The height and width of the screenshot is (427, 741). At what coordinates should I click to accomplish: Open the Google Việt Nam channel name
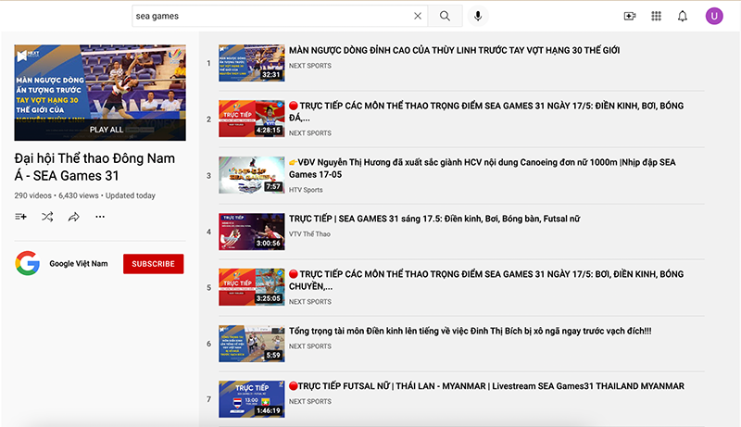[79, 264]
